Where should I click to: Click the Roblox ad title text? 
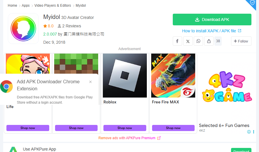[110, 102]
